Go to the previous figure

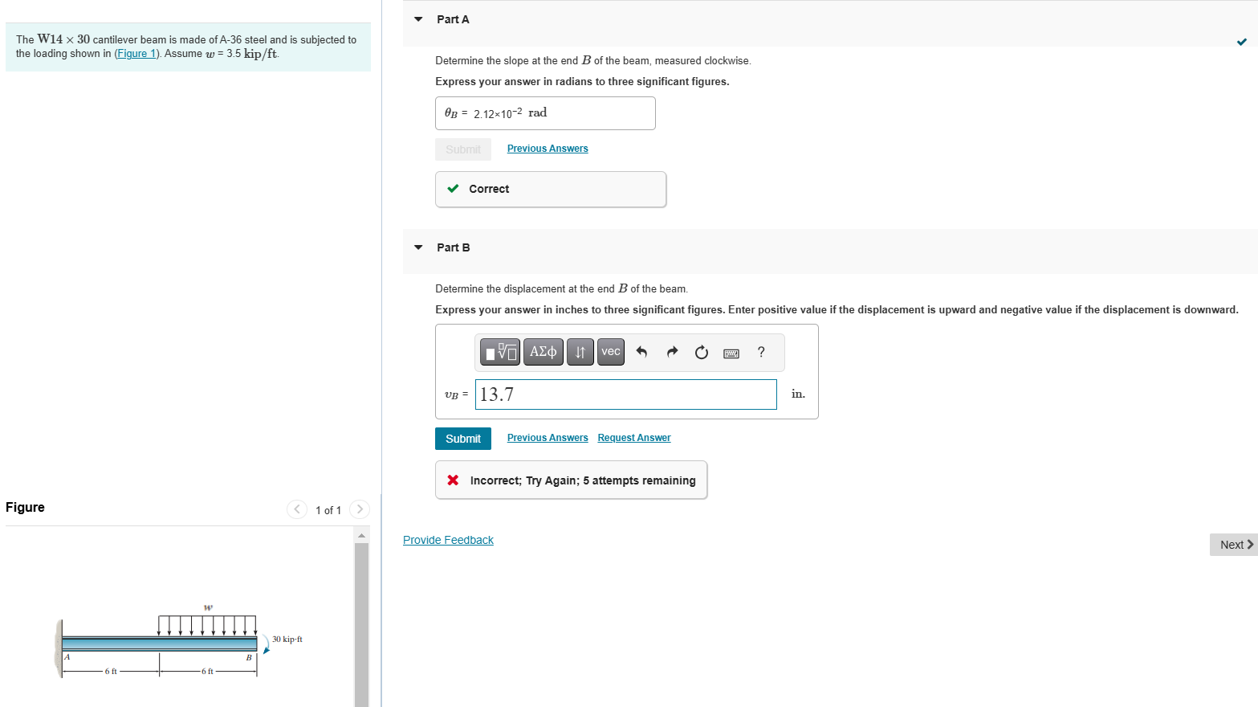click(x=297, y=509)
